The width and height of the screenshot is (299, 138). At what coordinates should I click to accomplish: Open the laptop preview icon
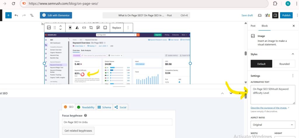coord(260,15)
